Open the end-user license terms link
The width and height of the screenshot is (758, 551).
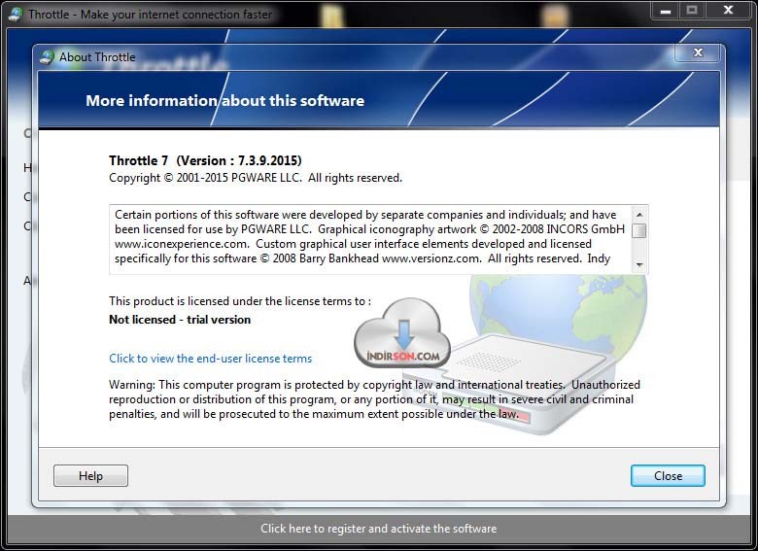tap(210, 359)
